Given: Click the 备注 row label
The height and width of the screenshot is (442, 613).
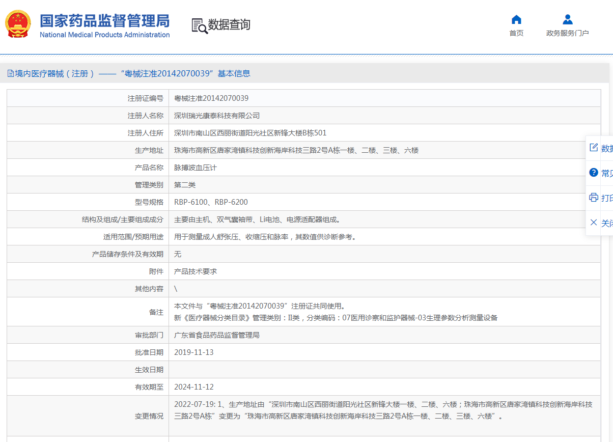Looking at the screenshot, I should tap(156, 312).
